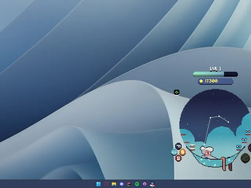Click the dark red round button marked 8

178,158
